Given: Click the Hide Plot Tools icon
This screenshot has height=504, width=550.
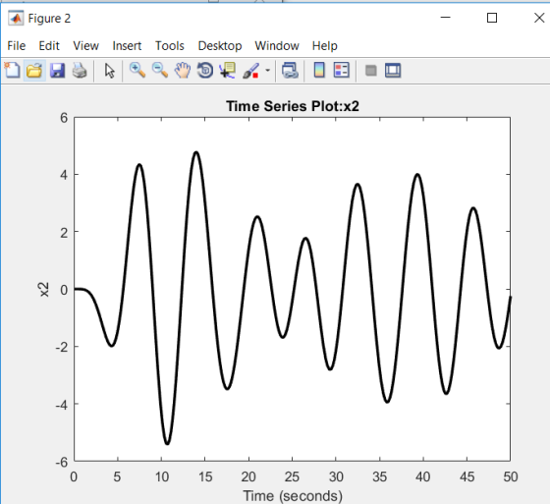Looking at the screenshot, I should [x=371, y=70].
